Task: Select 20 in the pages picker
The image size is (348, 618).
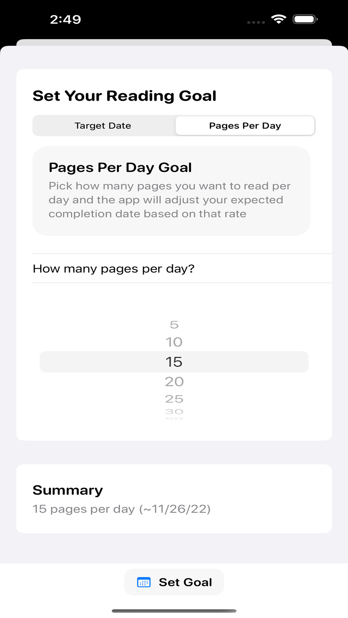Action: pyautogui.click(x=174, y=382)
